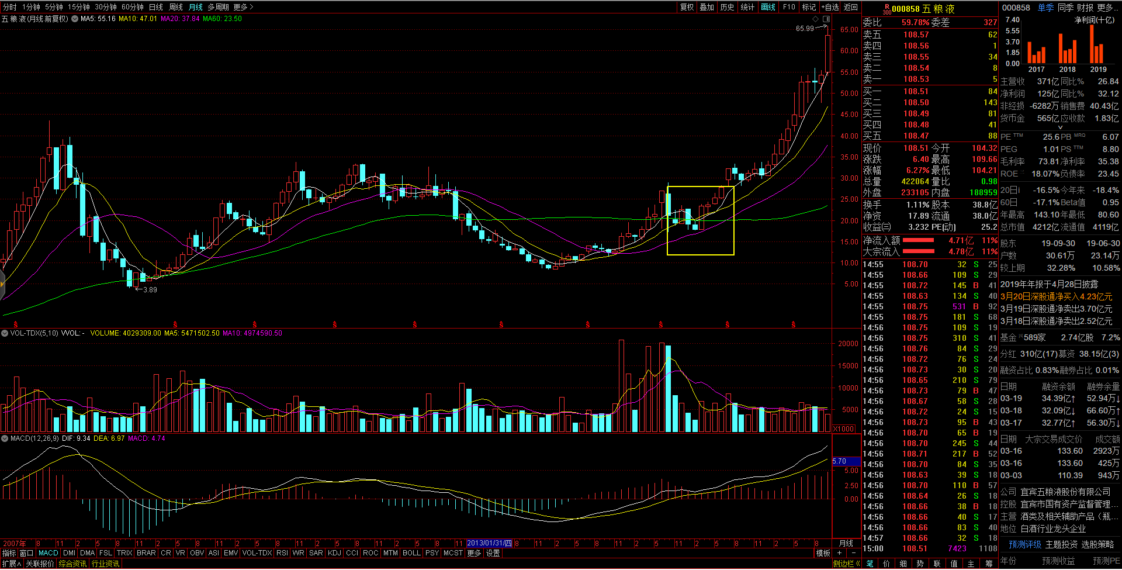Click the 标记 mark button
The image size is (1122, 570).
tap(809, 7)
